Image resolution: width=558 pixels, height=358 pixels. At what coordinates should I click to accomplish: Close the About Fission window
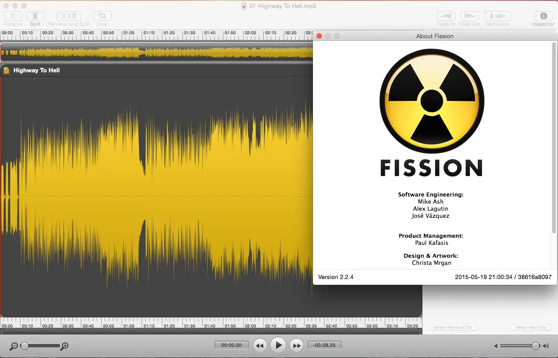click(x=319, y=36)
